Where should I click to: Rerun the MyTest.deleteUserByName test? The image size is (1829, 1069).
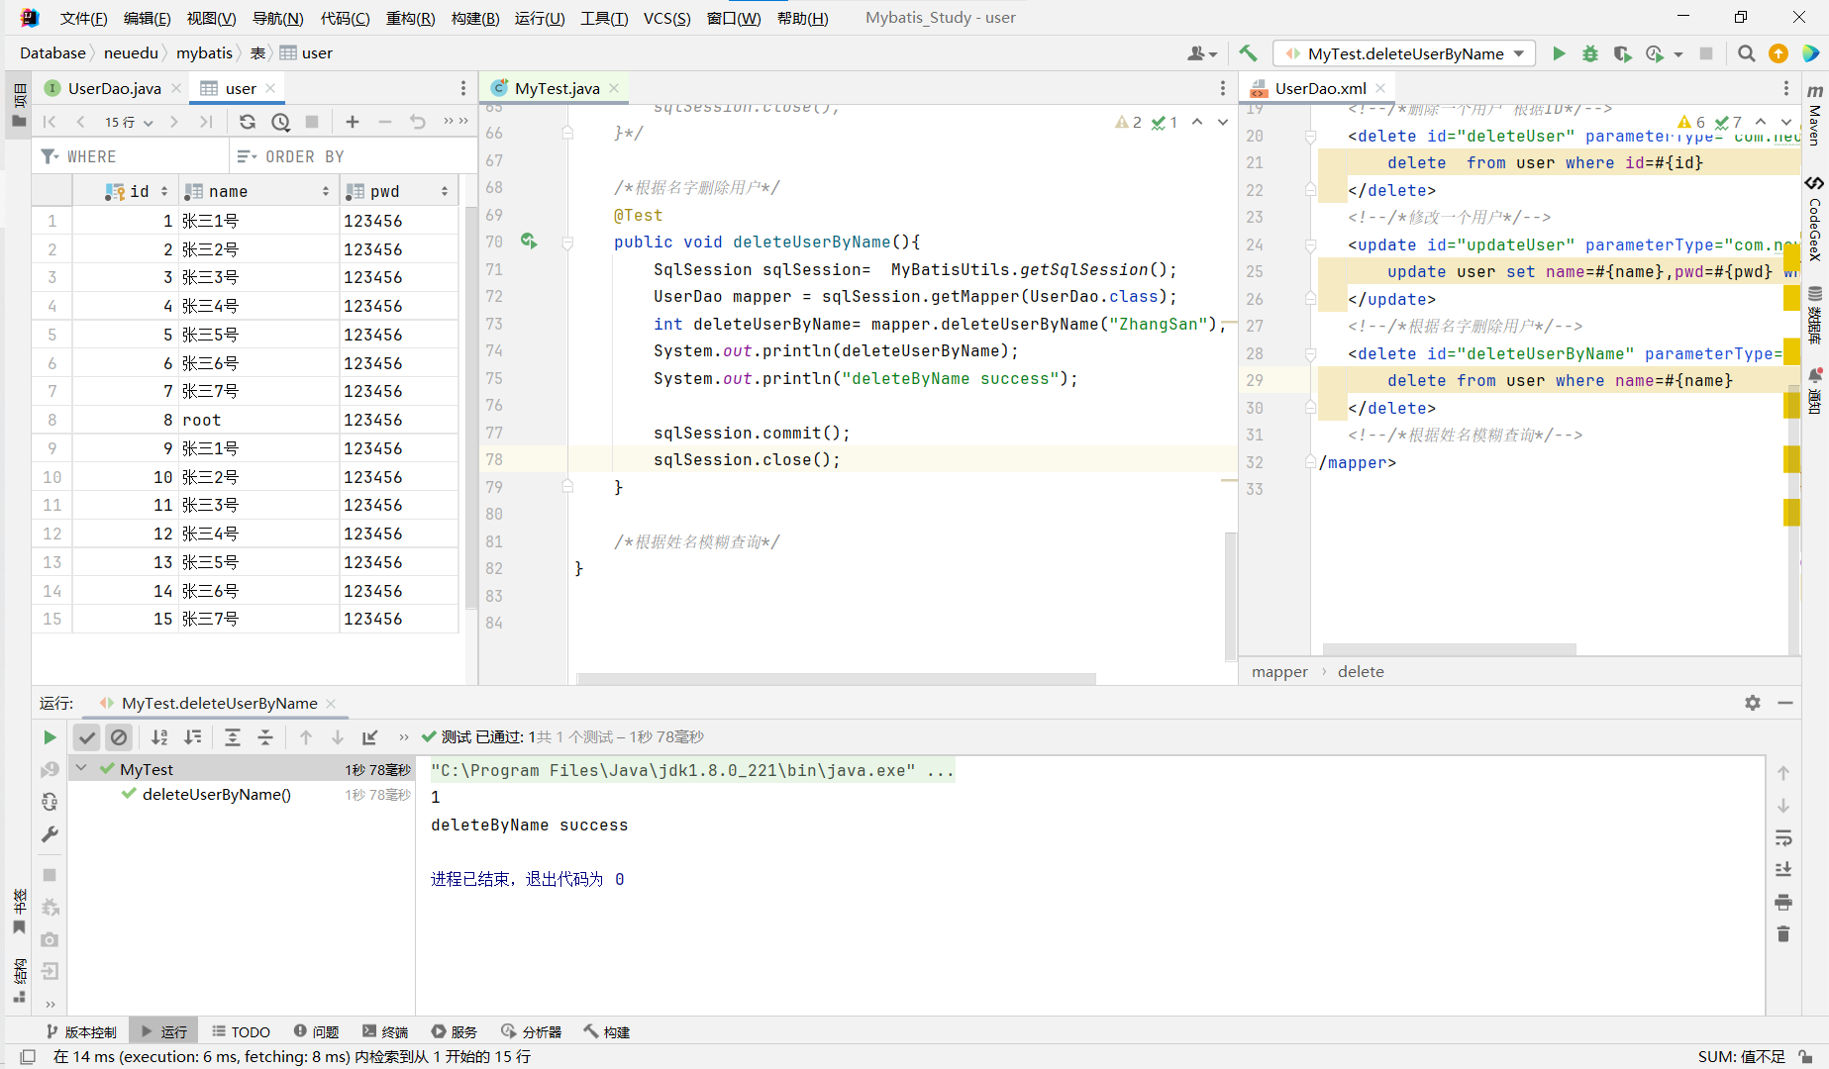tap(50, 737)
